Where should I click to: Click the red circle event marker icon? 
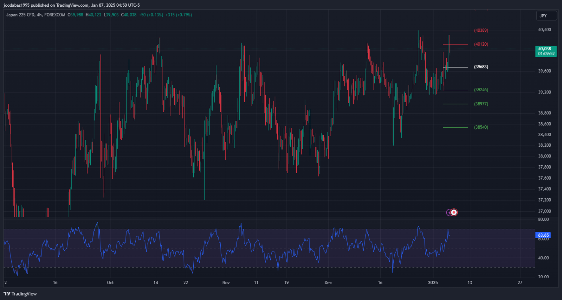(x=454, y=212)
